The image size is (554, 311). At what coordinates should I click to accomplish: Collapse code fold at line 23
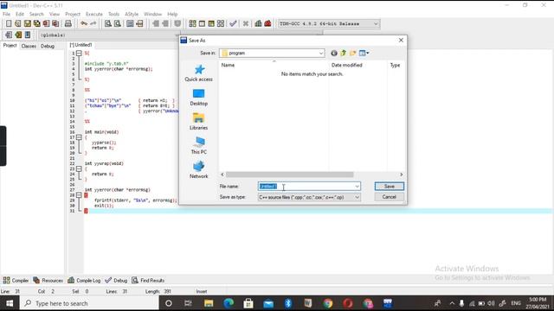(x=79, y=169)
